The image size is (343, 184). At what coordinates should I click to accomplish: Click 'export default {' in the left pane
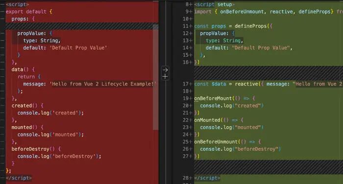point(29,12)
